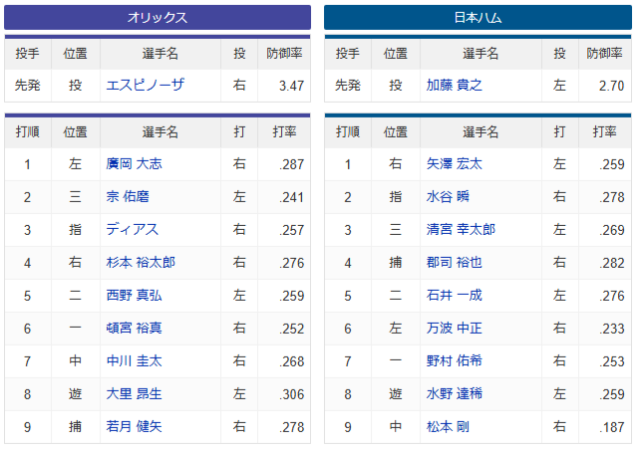Open player link 矢澤 宏太
The image size is (634, 454).
pyautogui.click(x=455, y=163)
